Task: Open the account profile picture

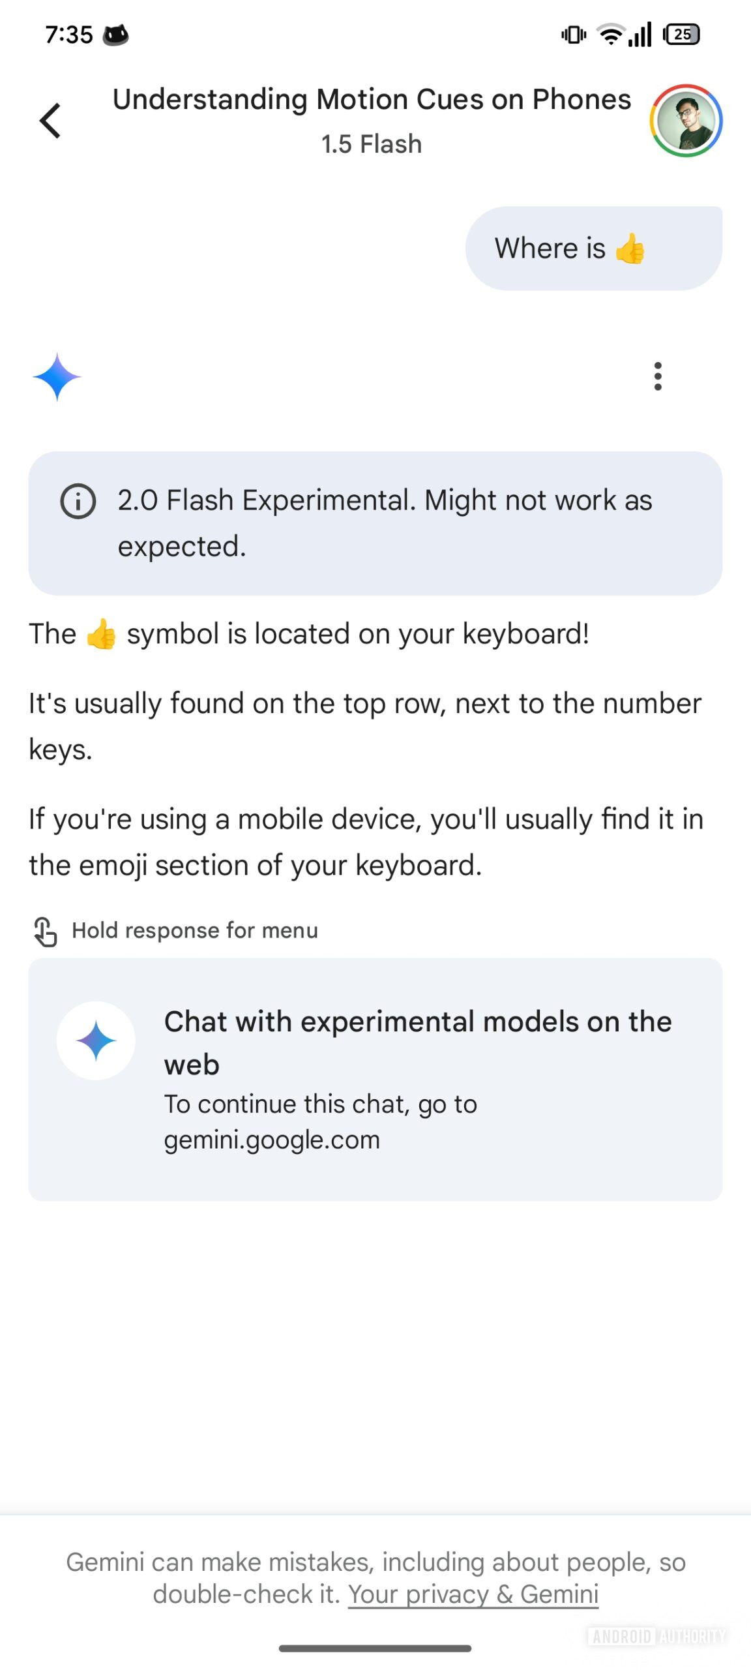Action: [685, 121]
